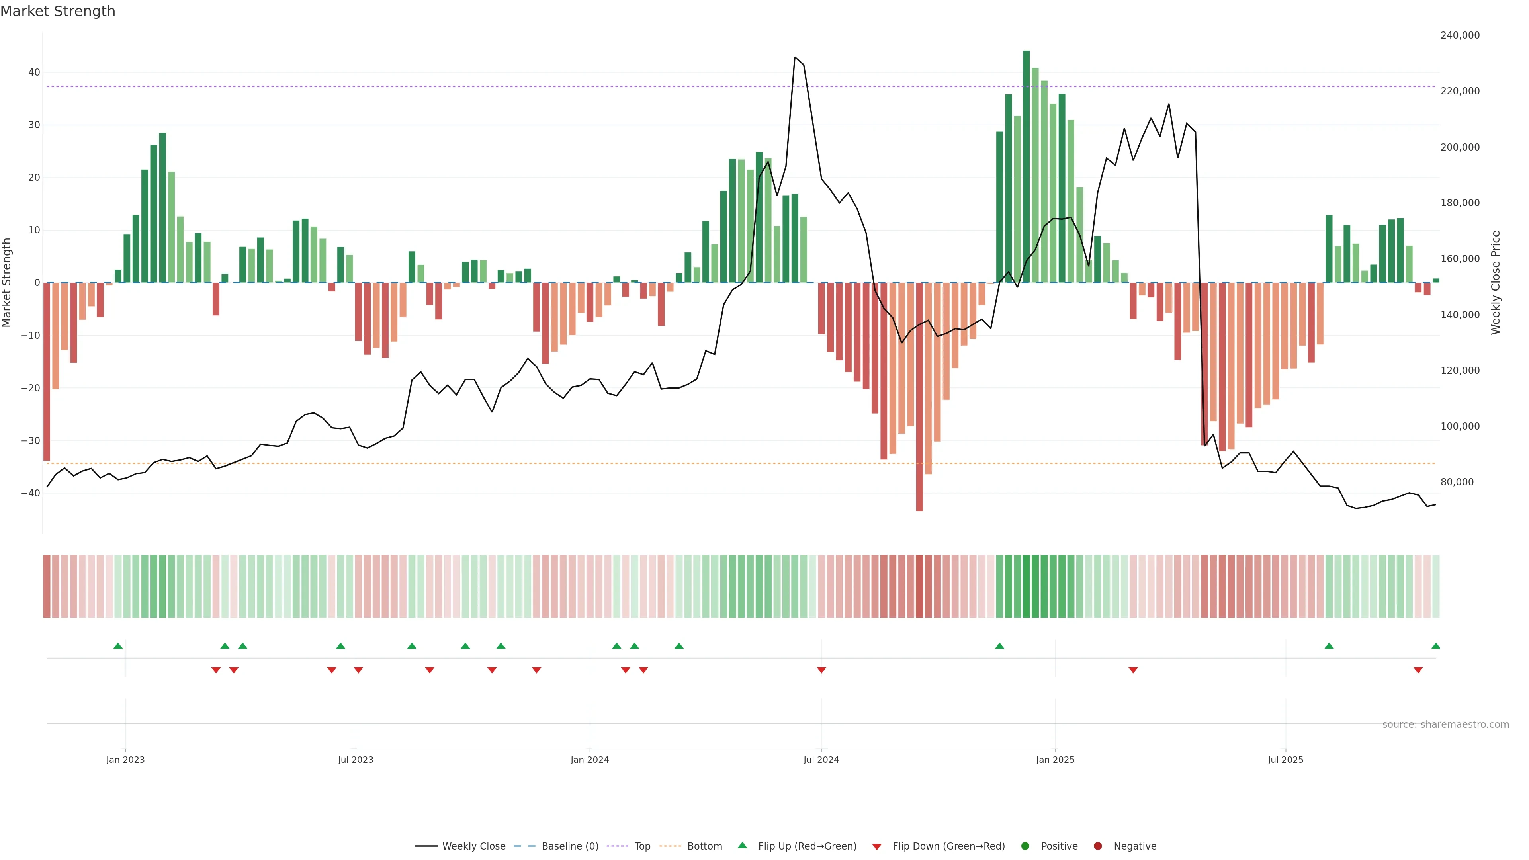This screenshot has width=1529, height=860.
Task: Click flip-down triangle at Jul 2024 gridline
Action: point(821,670)
